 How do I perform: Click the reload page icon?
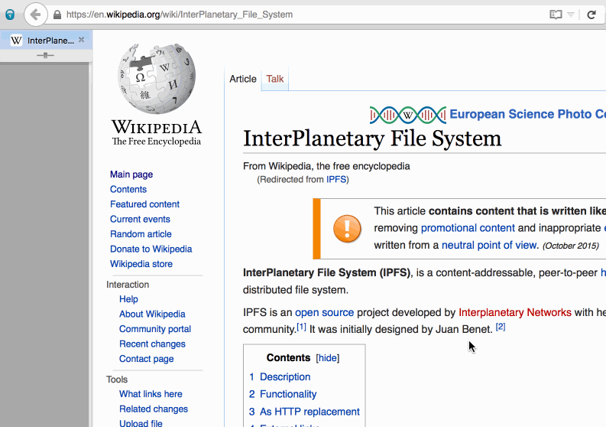pos(591,15)
